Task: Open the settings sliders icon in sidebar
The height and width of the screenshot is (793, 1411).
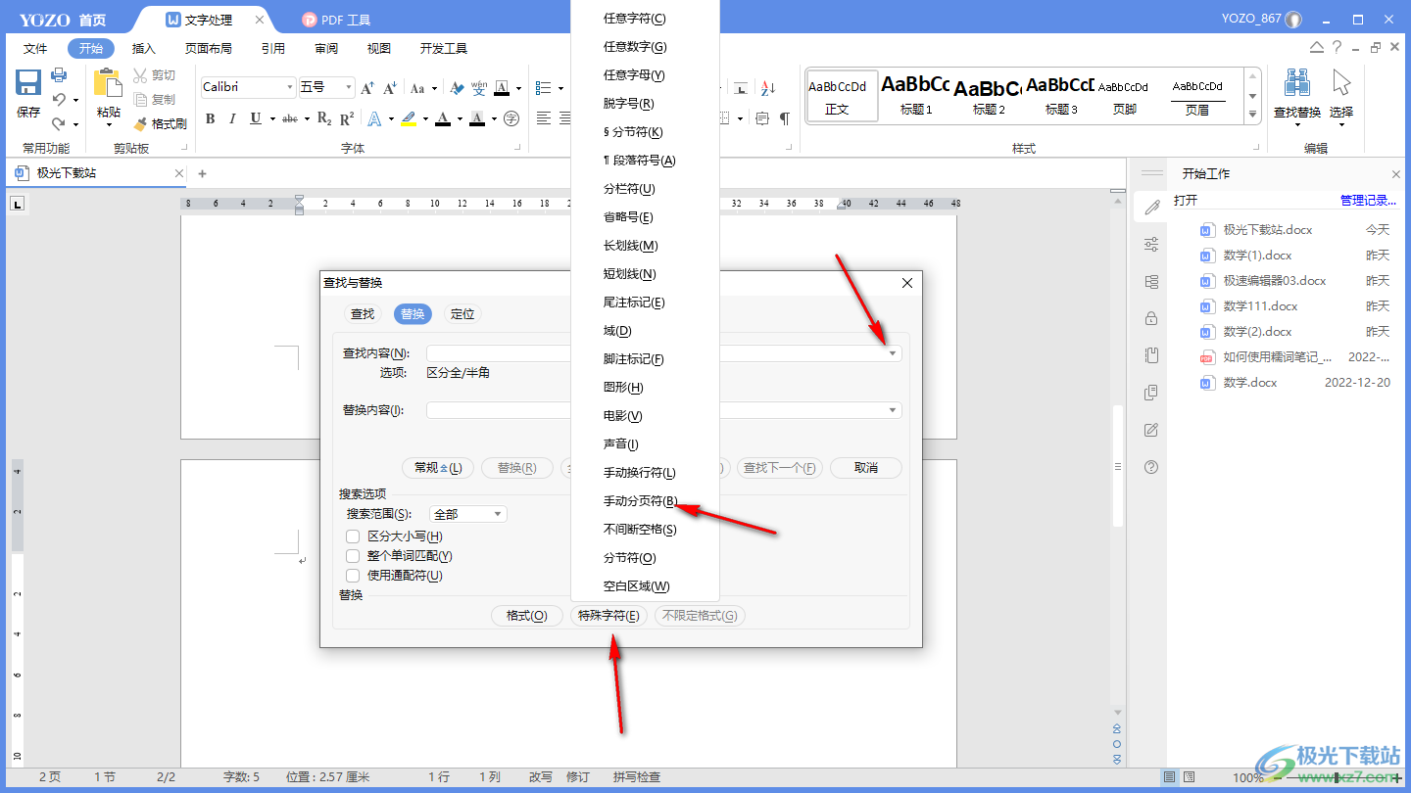Action: 1151,244
